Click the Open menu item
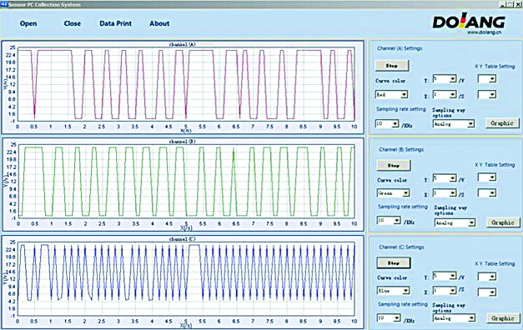 [28, 23]
